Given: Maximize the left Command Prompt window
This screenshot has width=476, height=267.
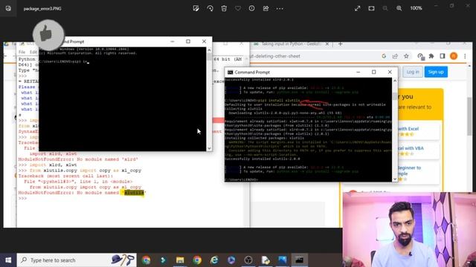Looking at the screenshot, I should (188, 42).
